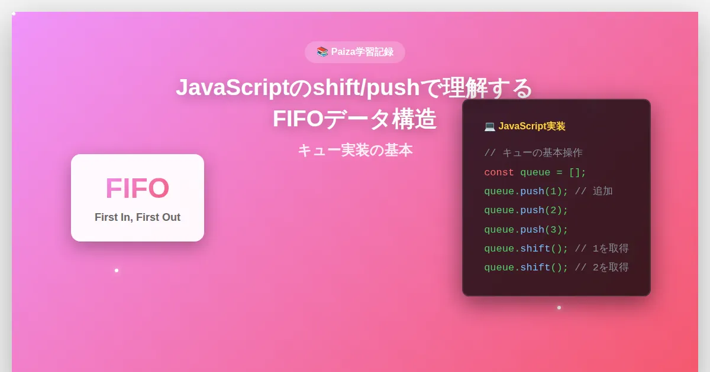Image resolution: width=710 pixels, height=372 pixels.
Task: Click the queue.shift() line with 2を取得
Action: pyautogui.click(x=556, y=267)
